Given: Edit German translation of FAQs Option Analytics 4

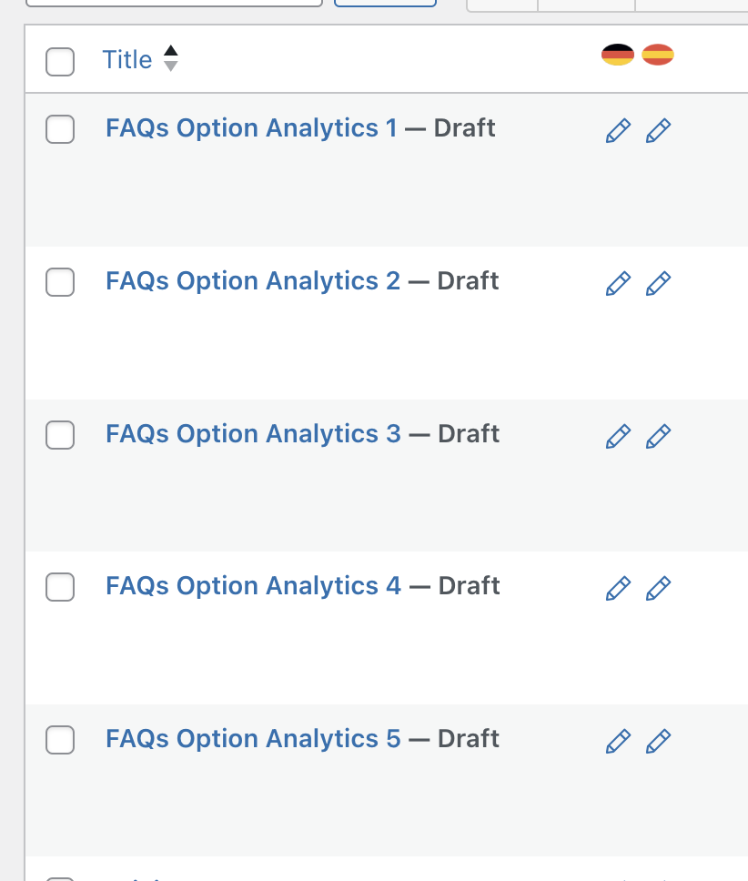Looking at the screenshot, I should [x=618, y=588].
